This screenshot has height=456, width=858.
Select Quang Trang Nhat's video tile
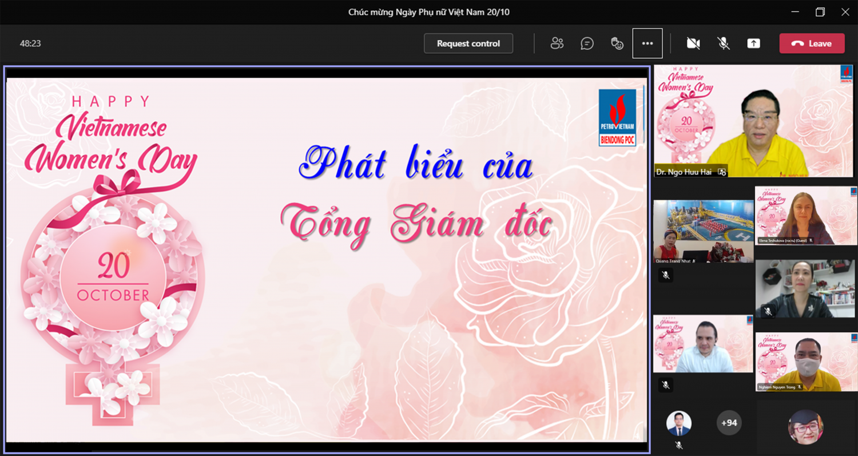click(x=704, y=232)
